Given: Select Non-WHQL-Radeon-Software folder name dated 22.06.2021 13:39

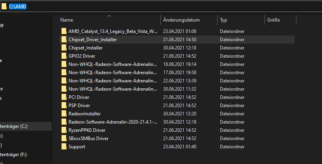Looking at the screenshot, I should 113,81.
